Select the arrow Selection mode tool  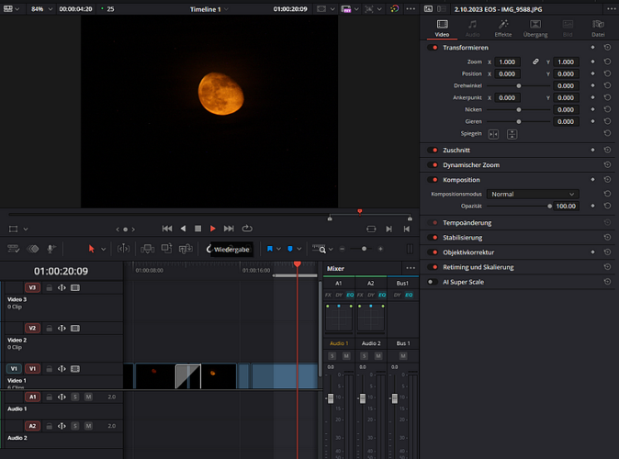pyautogui.click(x=92, y=249)
